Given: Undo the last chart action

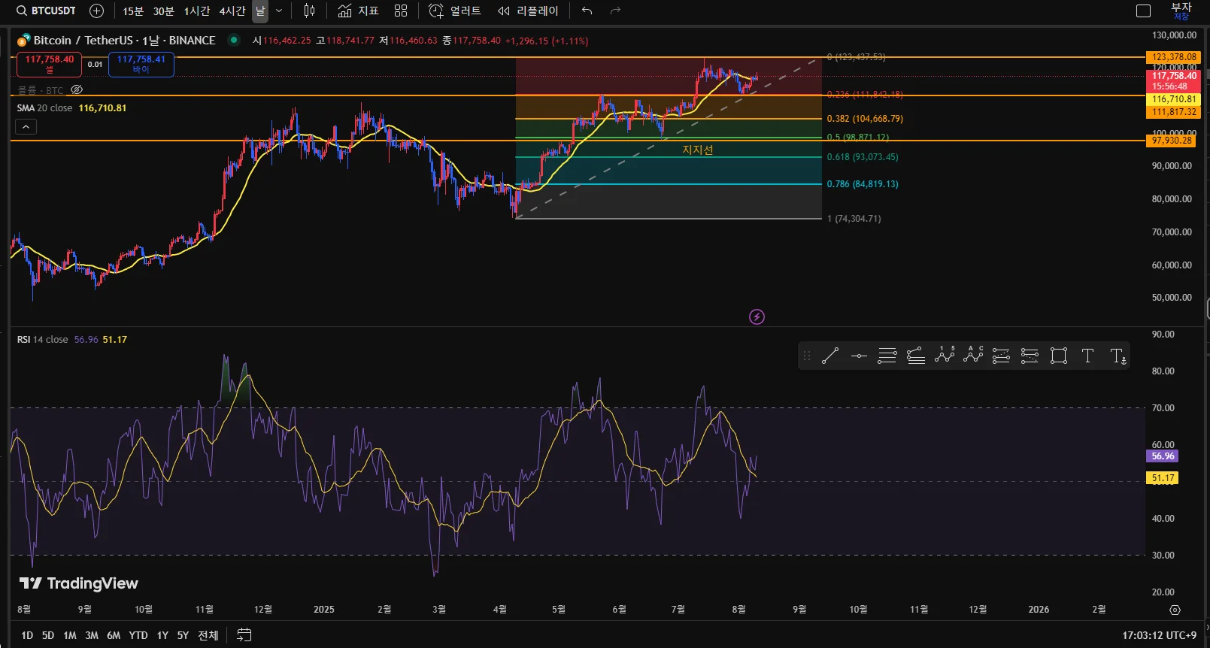Looking at the screenshot, I should (x=587, y=11).
